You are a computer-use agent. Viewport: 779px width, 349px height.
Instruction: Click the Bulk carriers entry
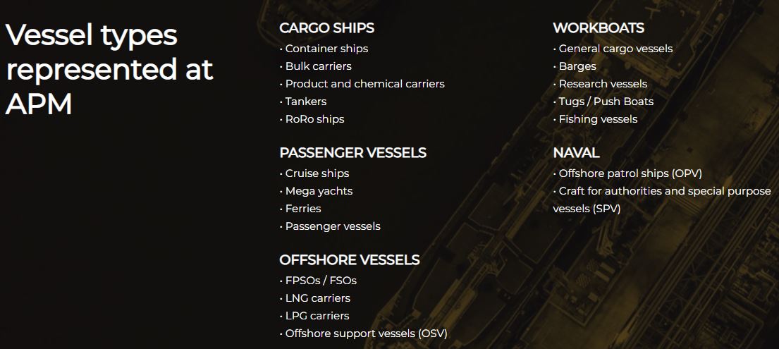click(315, 66)
